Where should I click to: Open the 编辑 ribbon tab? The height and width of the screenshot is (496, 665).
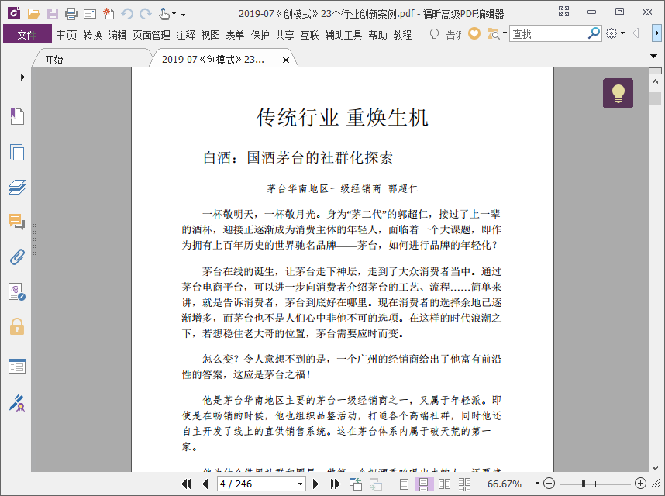(117, 35)
